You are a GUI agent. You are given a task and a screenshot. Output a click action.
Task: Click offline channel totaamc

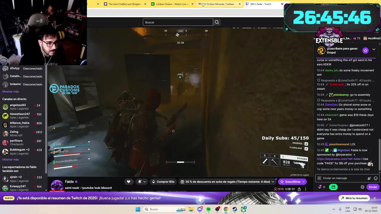(x=22, y=84)
